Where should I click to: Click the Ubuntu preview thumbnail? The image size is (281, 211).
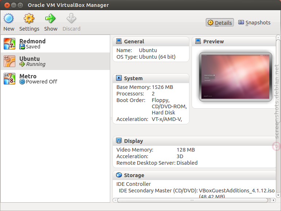(x=235, y=77)
